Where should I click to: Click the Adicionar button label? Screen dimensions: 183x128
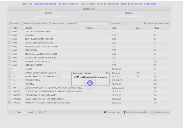(x=15, y=23)
